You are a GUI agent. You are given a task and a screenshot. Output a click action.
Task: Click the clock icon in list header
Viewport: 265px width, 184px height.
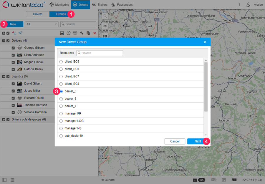point(69,33)
